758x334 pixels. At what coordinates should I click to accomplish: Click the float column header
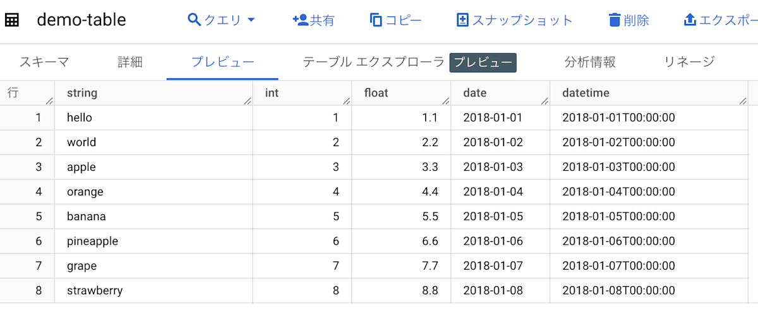tap(401, 93)
